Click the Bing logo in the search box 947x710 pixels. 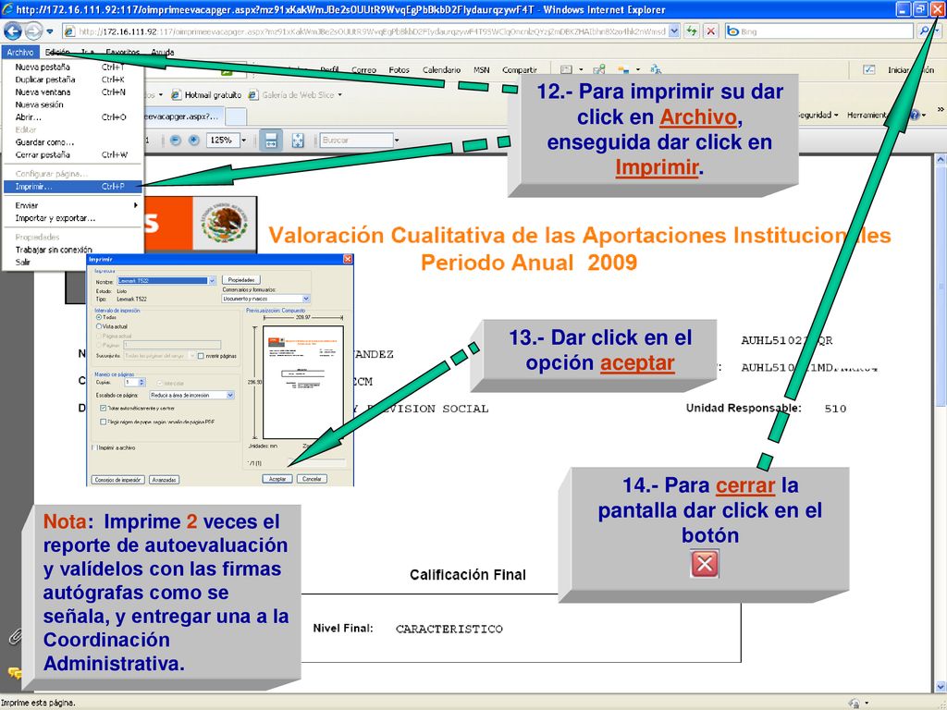coord(732,31)
